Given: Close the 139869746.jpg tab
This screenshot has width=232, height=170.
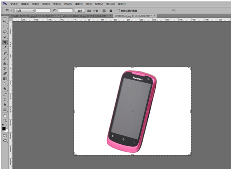Looking at the screenshot, I should [x=155, y=16].
